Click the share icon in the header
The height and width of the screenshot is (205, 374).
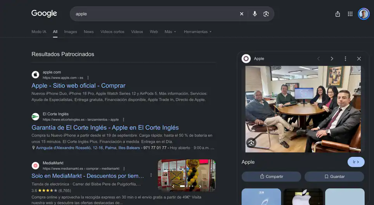(338, 14)
